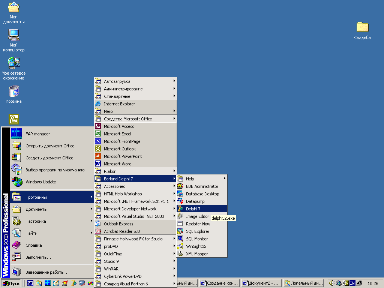Launch Microsoft FrontPage icon

point(98,141)
